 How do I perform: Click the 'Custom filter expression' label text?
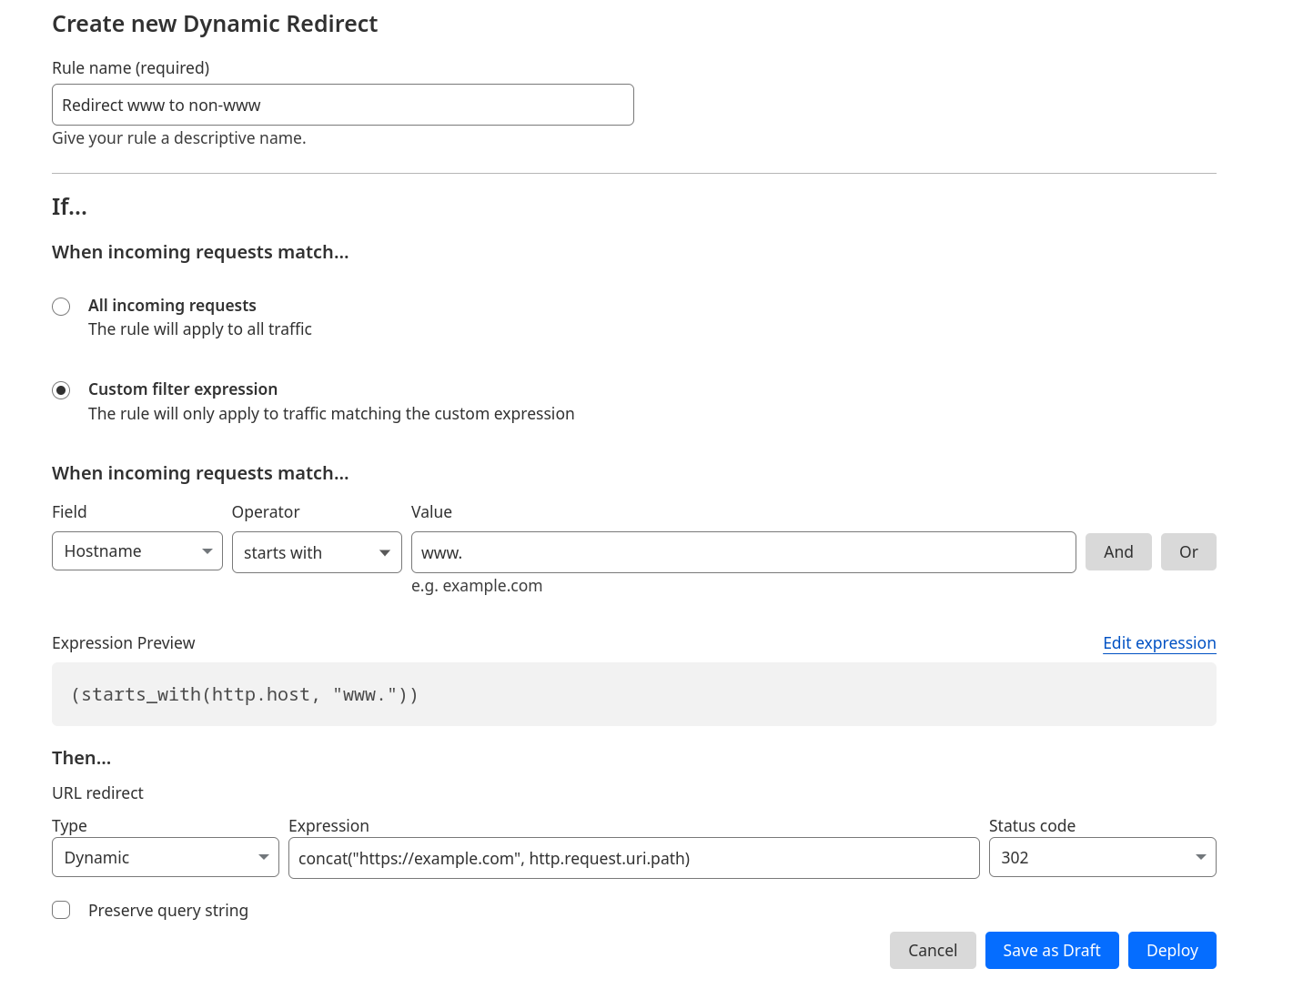(x=183, y=389)
